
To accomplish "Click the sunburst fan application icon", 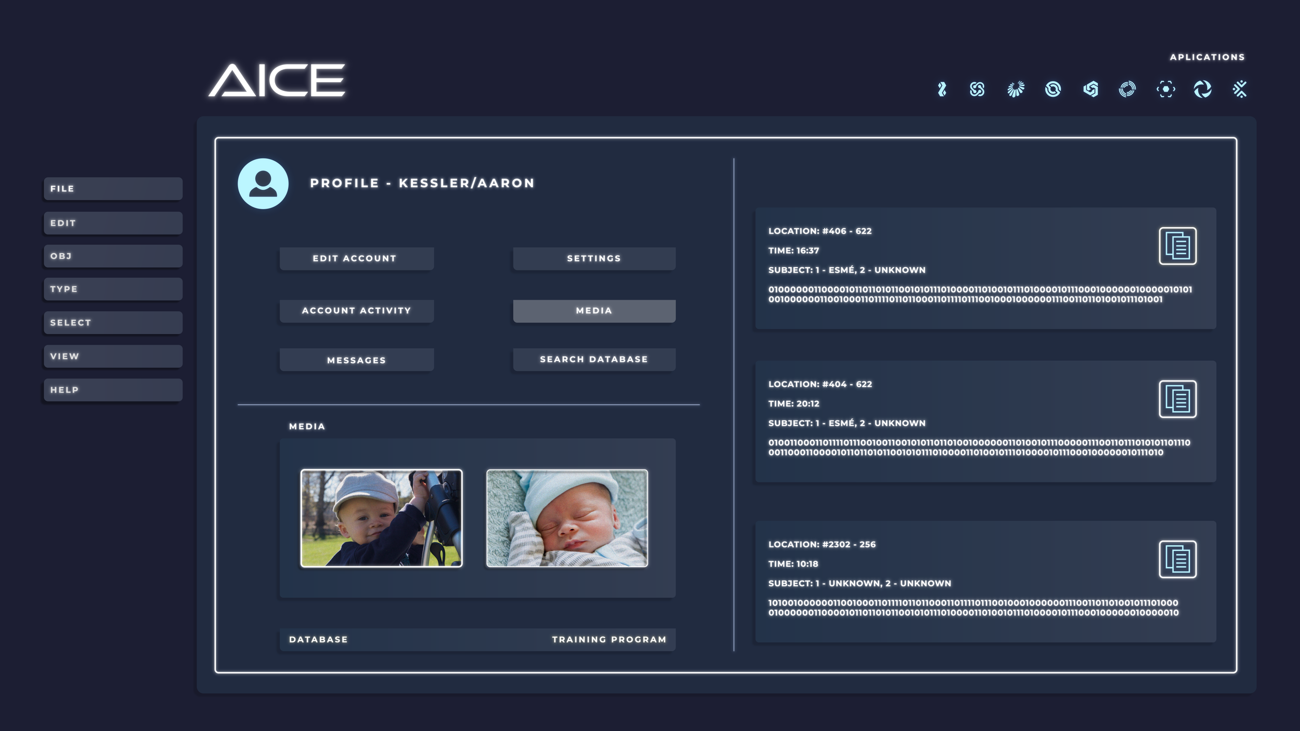I will tap(1015, 89).
